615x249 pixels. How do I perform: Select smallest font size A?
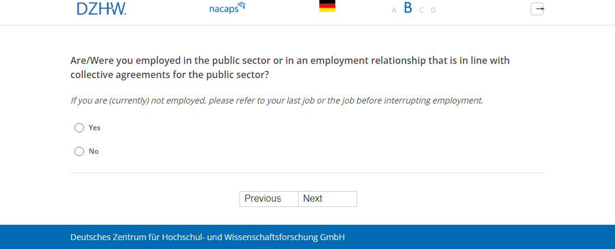pos(394,10)
